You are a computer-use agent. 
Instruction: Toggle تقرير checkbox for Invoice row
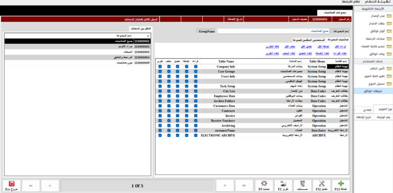click(160, 116)
